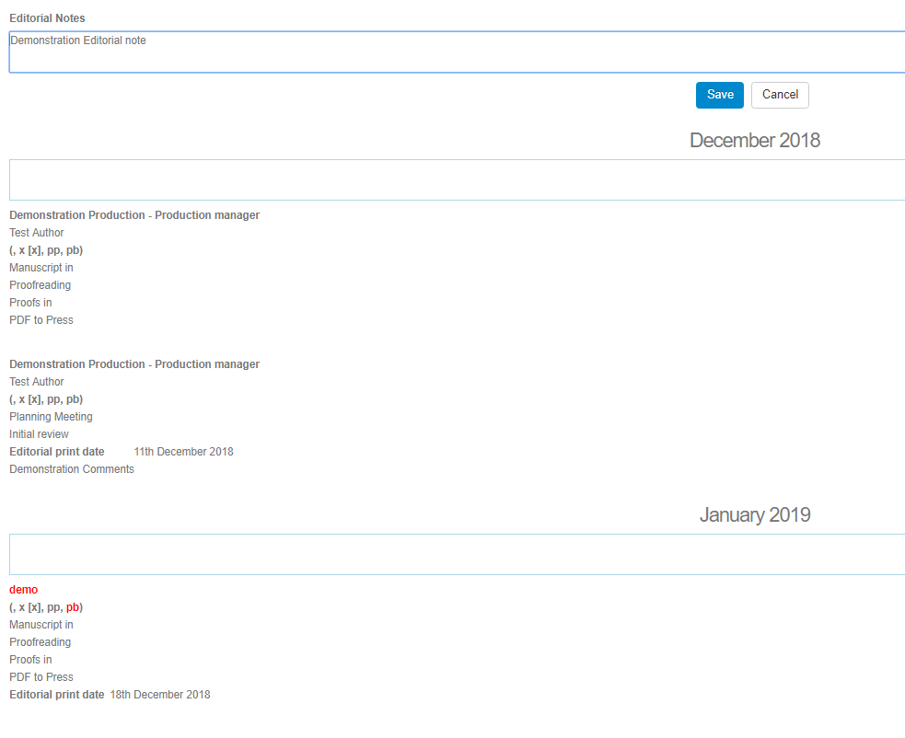Focus the Editorial Notes text area

pos(457,52)
